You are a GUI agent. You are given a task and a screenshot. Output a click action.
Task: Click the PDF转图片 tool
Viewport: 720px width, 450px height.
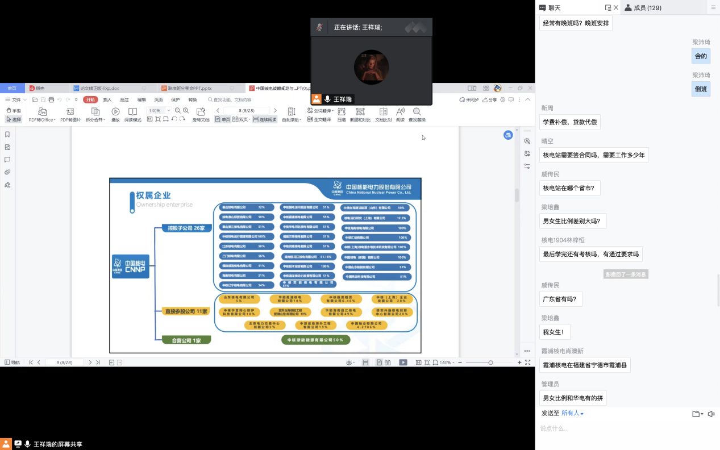coord(70,115)
